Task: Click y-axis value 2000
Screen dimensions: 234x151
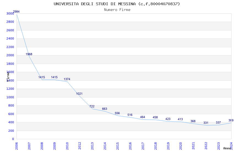Action: [x=10, y=55]
